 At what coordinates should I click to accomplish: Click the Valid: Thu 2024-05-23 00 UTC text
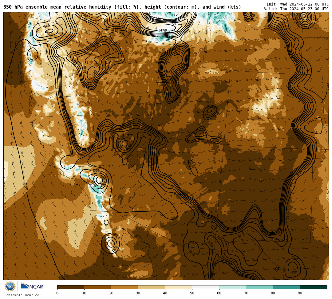[x=296, y=9]
